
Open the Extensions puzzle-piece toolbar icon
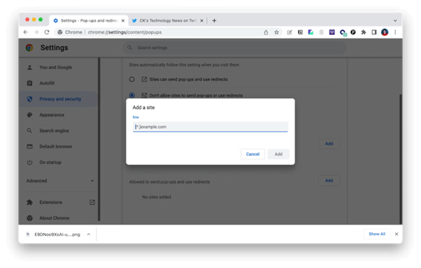(364, 32)
